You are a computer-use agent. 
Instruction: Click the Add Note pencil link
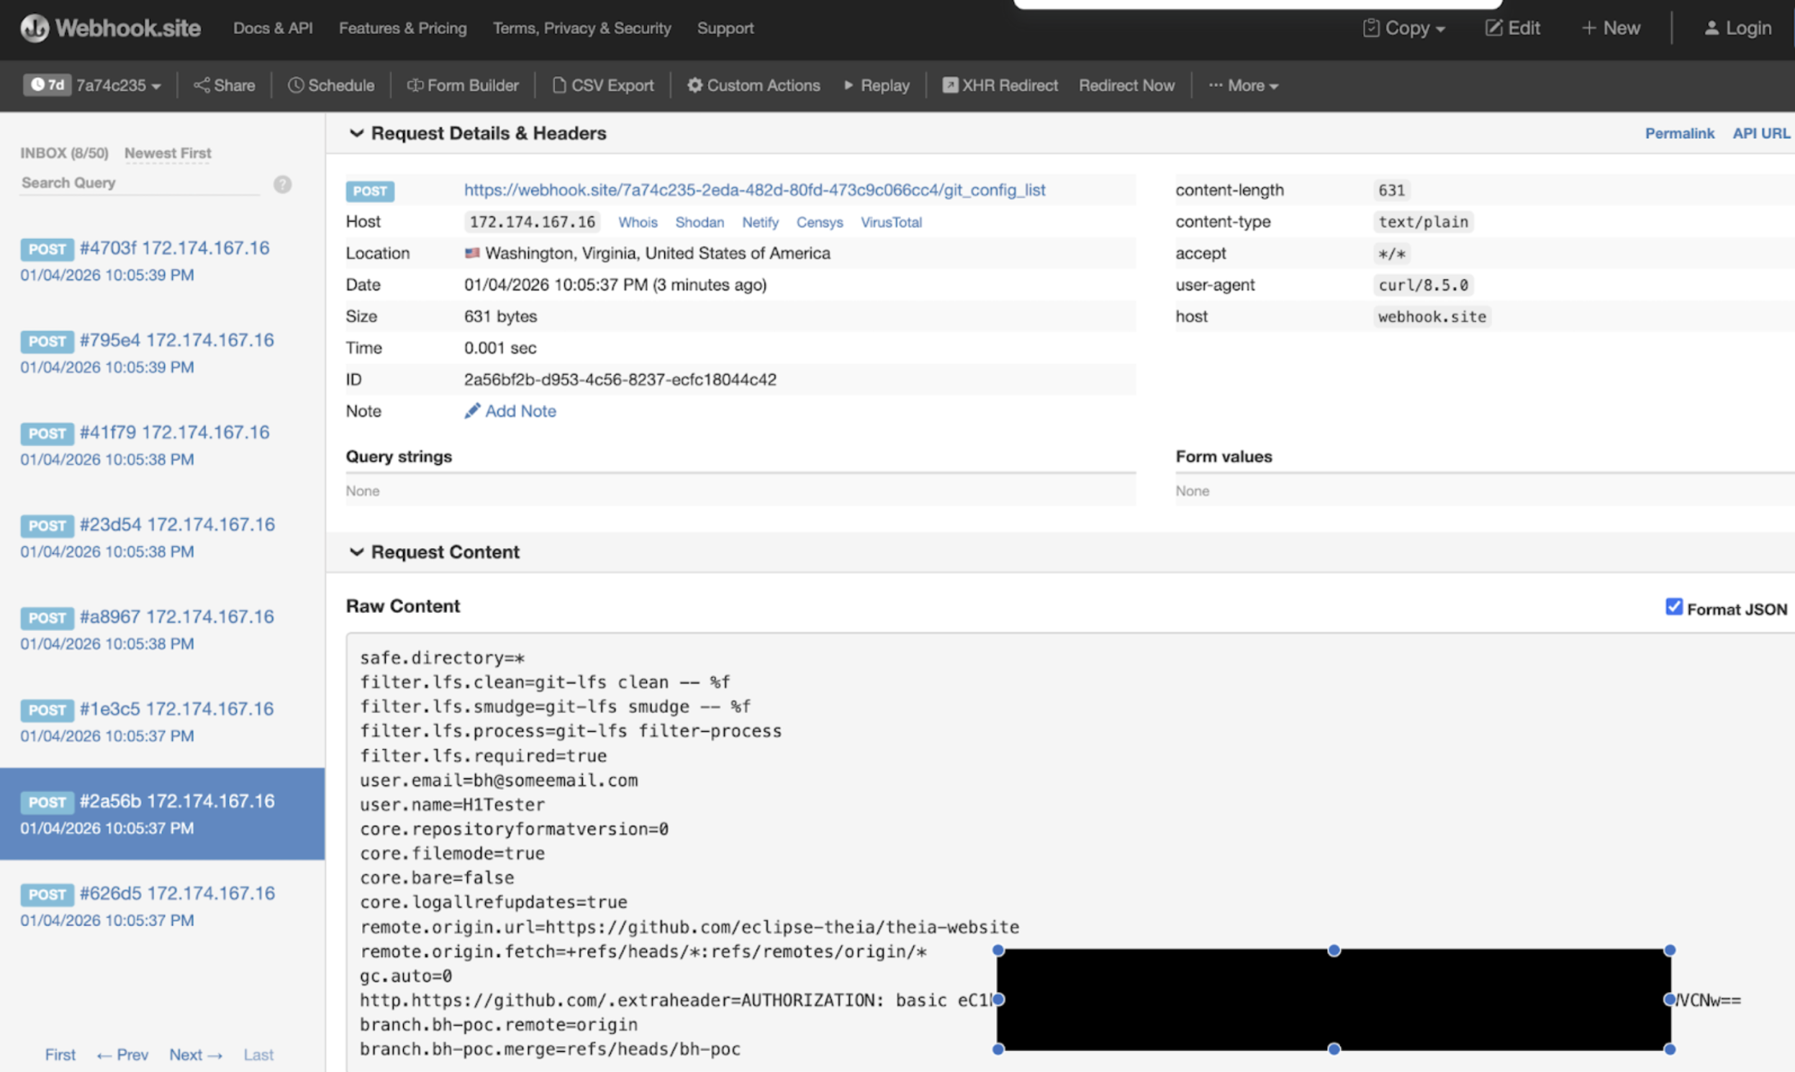510,411
